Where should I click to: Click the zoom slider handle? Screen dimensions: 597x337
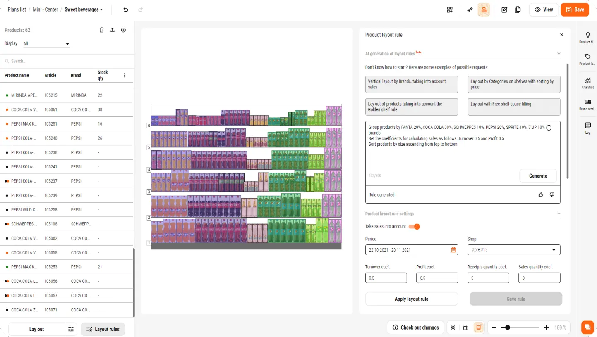[x=508, y=328]
